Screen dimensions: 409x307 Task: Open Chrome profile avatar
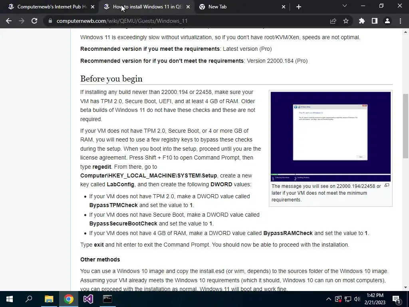tap(387, 21)
